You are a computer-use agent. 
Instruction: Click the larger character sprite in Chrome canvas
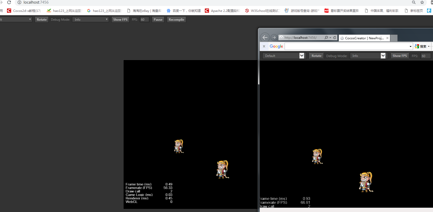click(222, 169)
